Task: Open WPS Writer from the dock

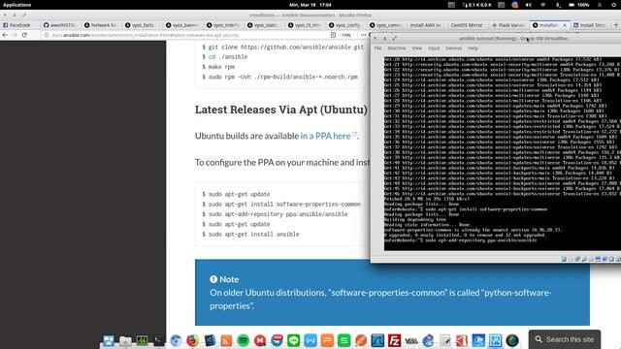Action: point(310,340)
